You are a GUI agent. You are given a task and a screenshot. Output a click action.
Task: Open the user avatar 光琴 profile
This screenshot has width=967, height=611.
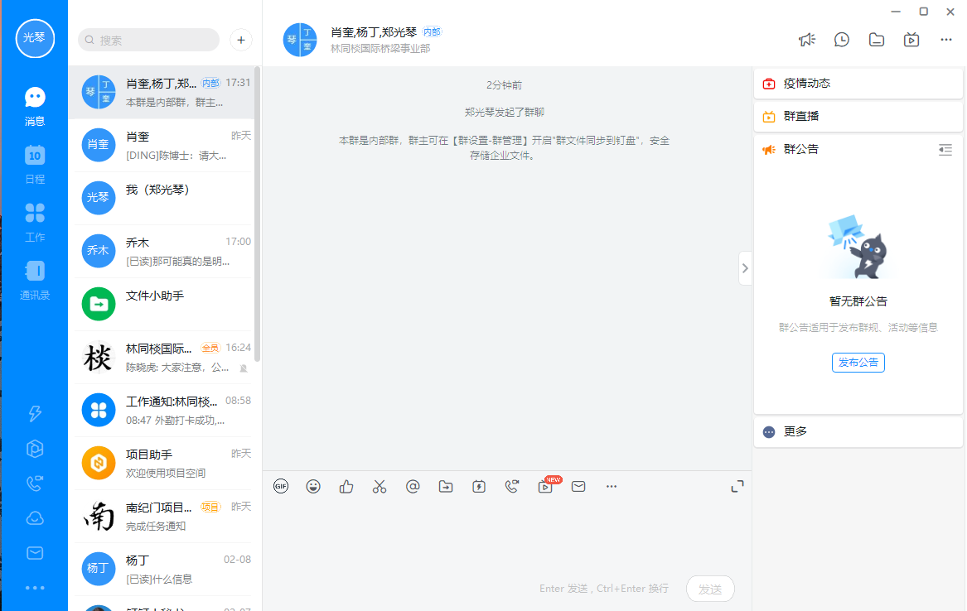pos(35,38)
